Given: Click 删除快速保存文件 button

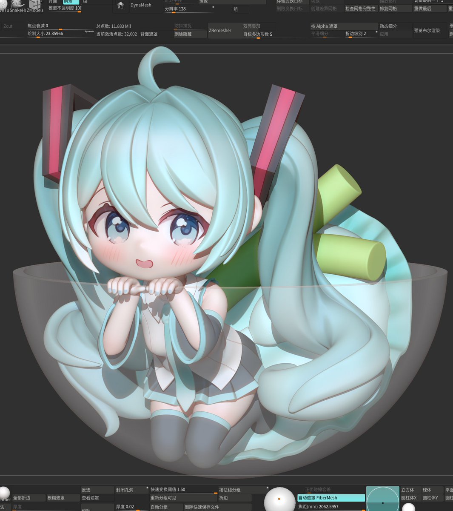Looking at the screenshot, I should pyautogui.click(x=217, y=507).
